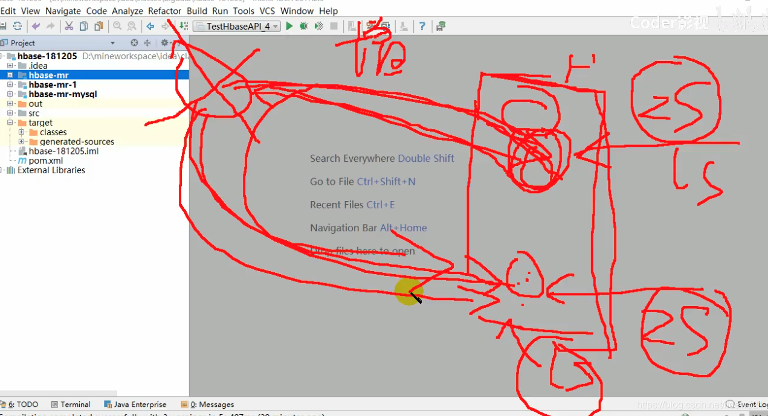Click the Cut scissors icon
Image resolution: width=768 pixels, height=416 pixels.
69,26
